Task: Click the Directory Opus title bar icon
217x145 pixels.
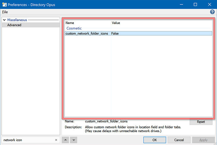Action: (x=4, y=5)
